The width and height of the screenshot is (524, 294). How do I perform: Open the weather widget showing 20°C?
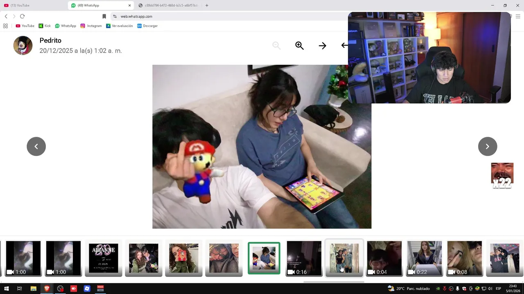pos(409,288)
